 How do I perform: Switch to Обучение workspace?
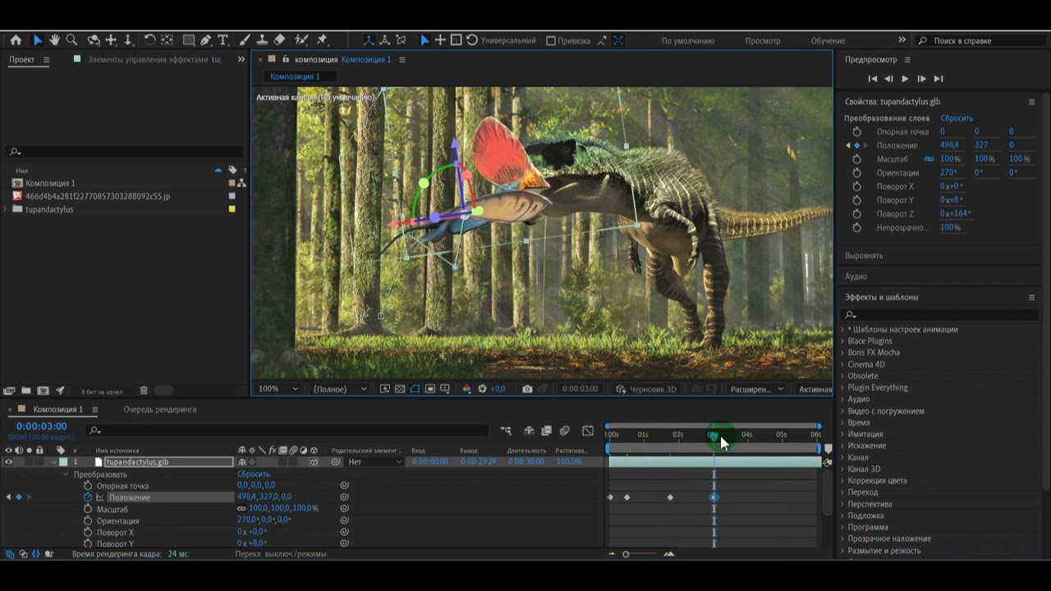point(828,41)
